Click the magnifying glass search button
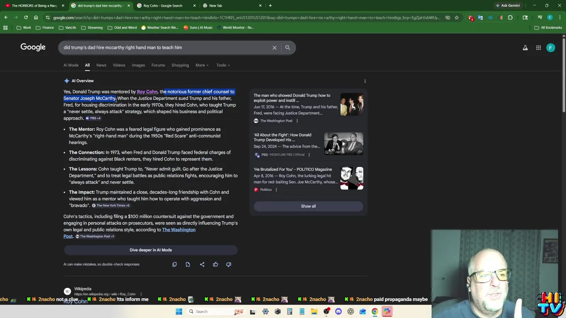 coord(287,47)
